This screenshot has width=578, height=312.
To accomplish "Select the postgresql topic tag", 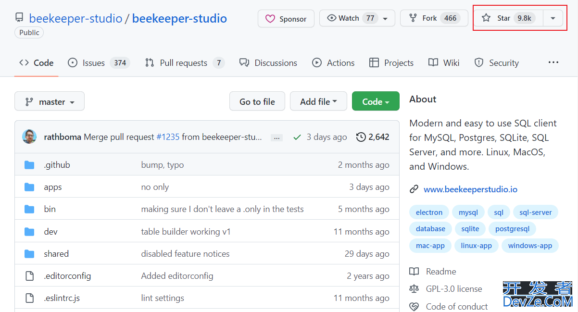I will [512, 229].
